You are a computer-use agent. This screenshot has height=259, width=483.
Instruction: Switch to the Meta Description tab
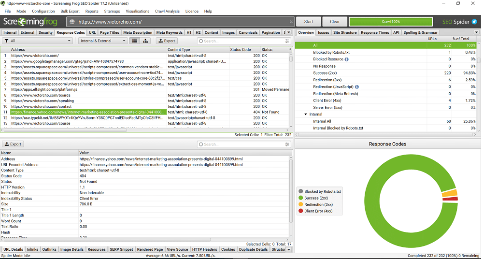click(138, 32)
